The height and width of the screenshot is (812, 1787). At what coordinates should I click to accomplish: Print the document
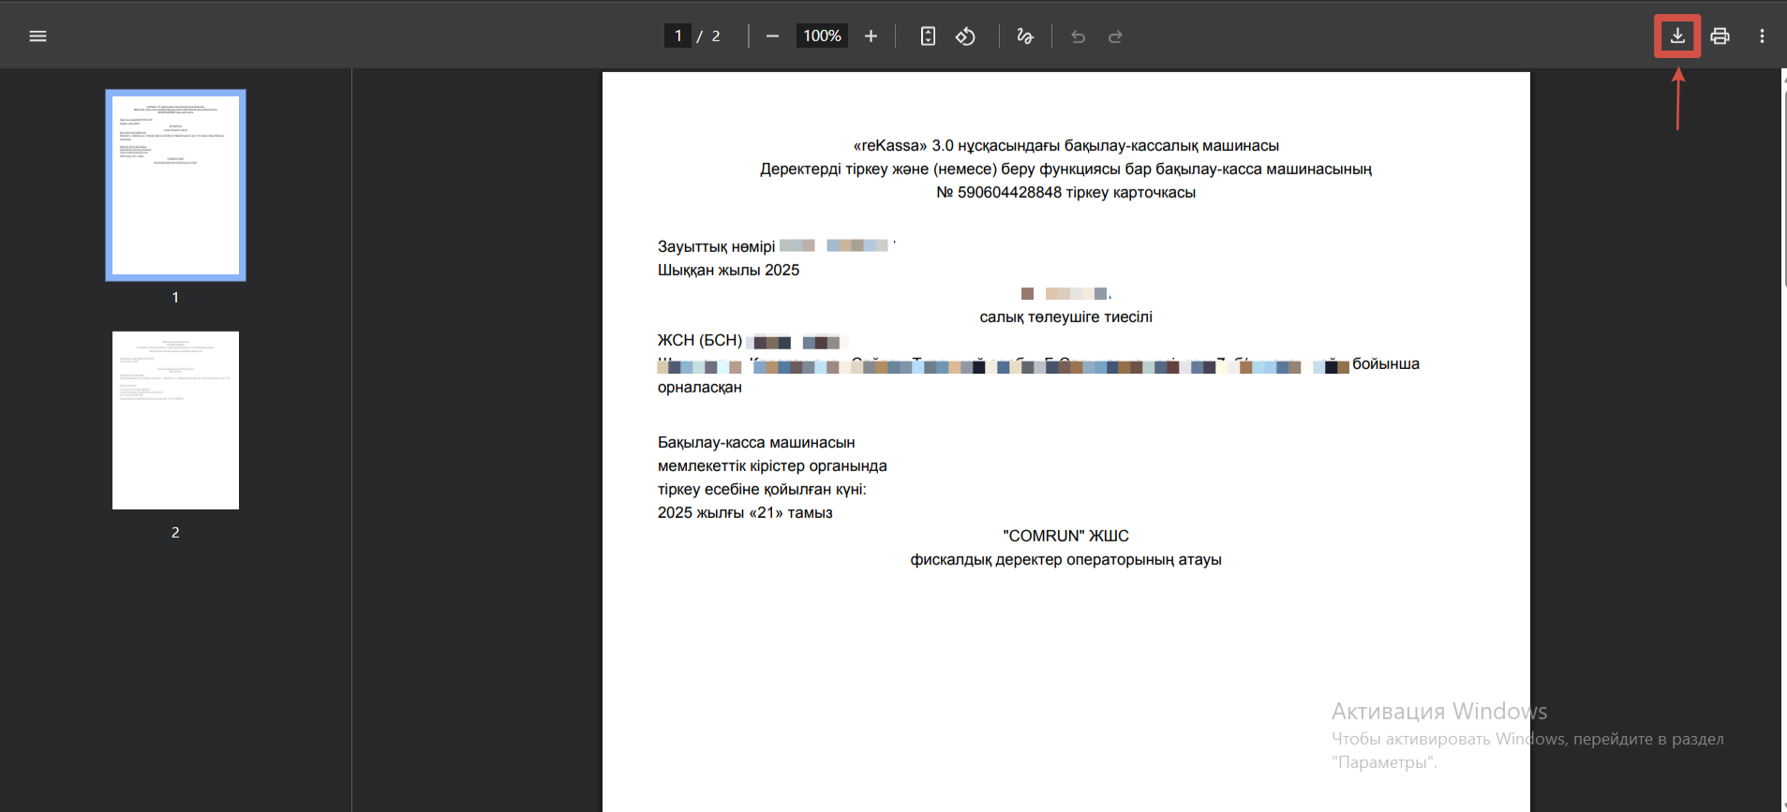click(x=1720, y=36)
